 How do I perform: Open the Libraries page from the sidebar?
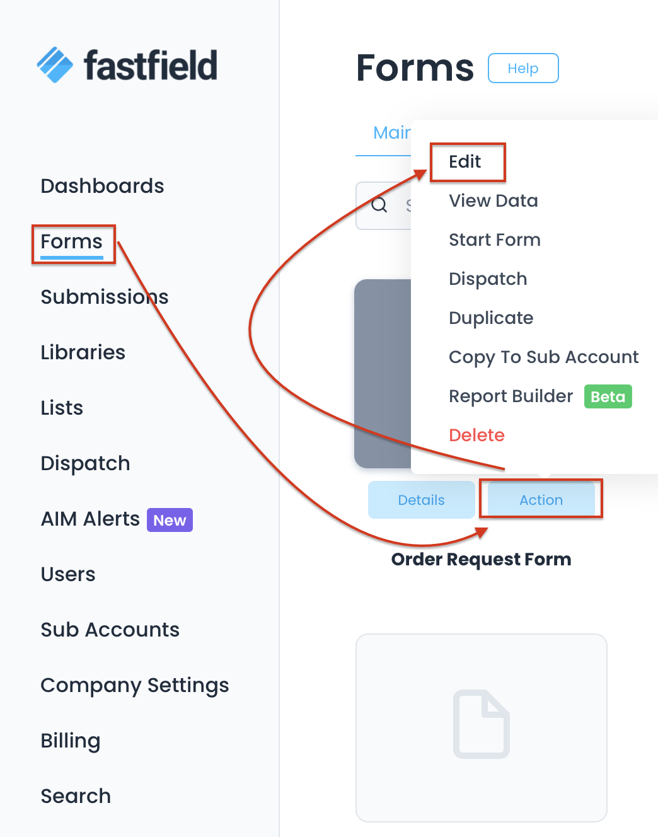[83, 352]
